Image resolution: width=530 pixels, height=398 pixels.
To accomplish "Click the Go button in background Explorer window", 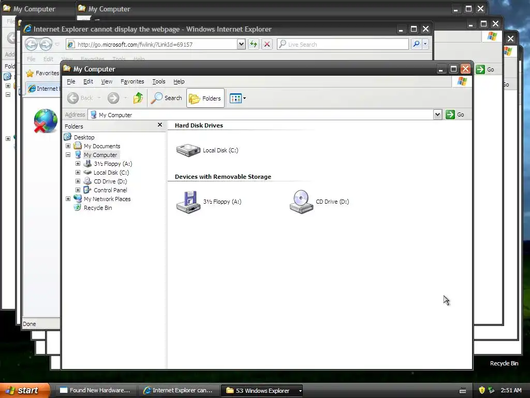I will click(x=485, y=69).
